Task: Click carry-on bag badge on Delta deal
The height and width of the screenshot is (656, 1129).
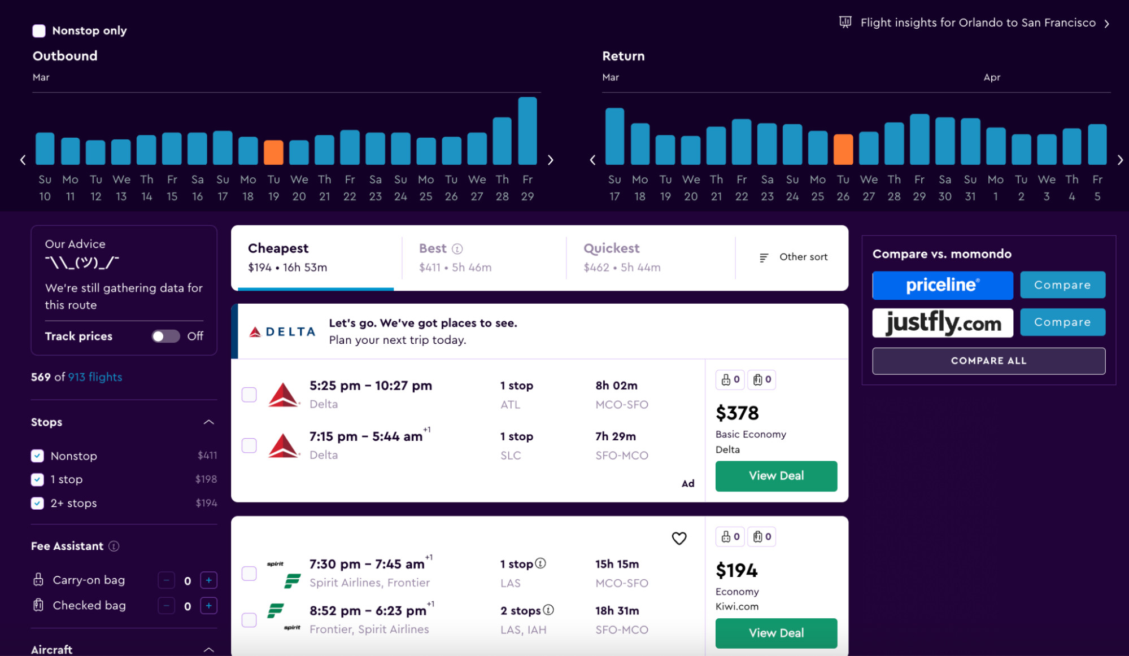Action: point(730,379)
